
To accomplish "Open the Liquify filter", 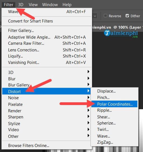I will 15,56.
